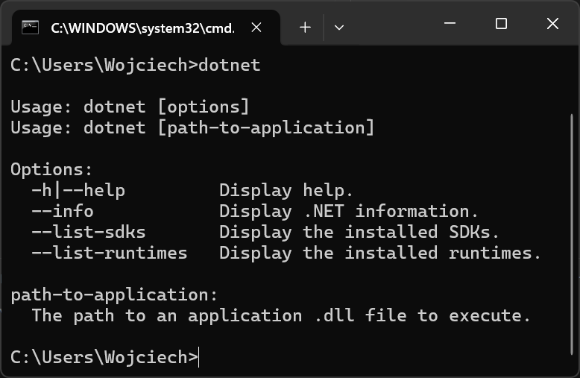Image resolution: width=580 pixels, height=378 pixels.
Task: Expand the new tab profiles dropdown
Action: [x=339, y=28]
